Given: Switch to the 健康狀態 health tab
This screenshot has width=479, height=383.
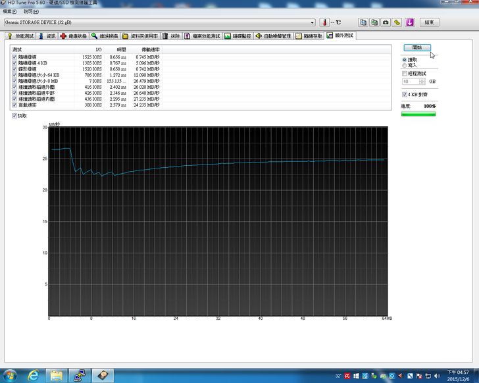Looking at the screenshot, I should tap(73, 36).
